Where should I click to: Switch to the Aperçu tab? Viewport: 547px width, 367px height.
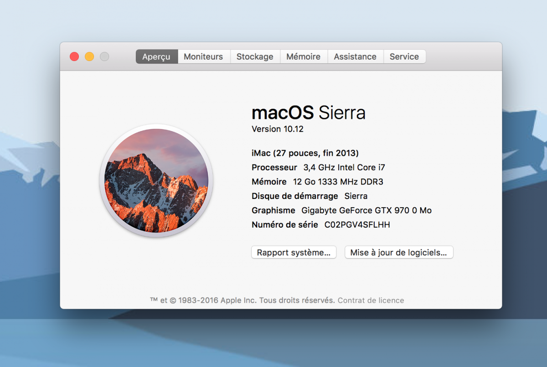(156, 56)
